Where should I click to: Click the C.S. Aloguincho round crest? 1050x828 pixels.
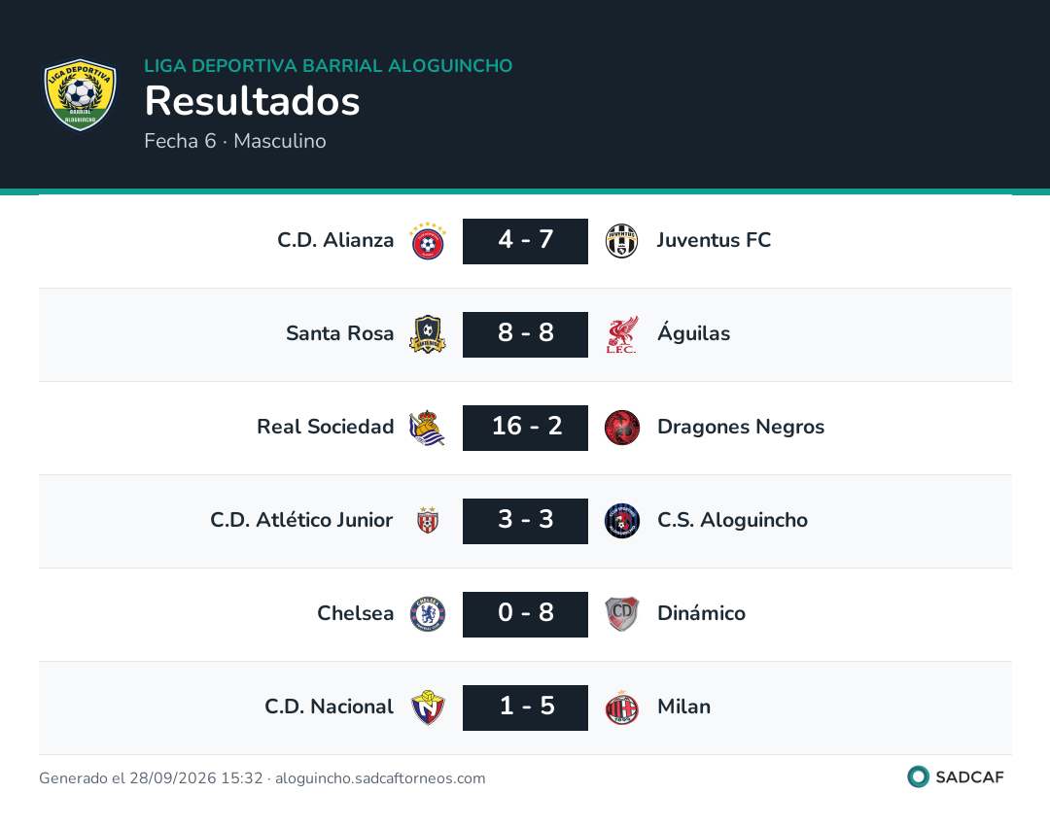tap(621, 521)
